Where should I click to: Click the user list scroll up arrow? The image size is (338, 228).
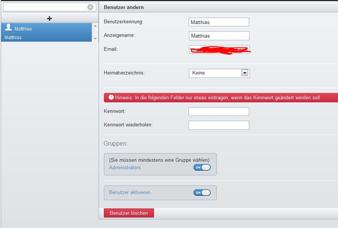pyautogui.click(x=95, y=26)
